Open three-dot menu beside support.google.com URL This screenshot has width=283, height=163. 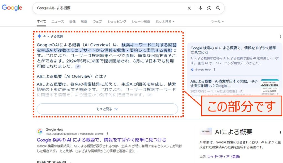pyautogui.click(x=108, y=134)
